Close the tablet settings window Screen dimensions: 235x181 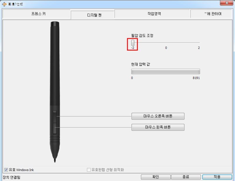226,3
